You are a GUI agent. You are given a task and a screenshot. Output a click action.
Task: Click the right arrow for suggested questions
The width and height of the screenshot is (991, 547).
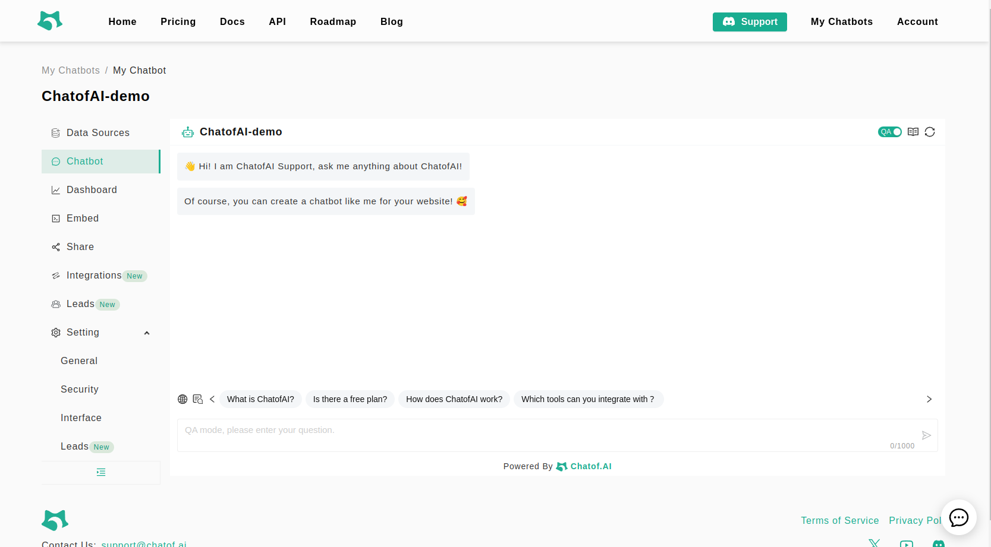[x=929, y=399]
